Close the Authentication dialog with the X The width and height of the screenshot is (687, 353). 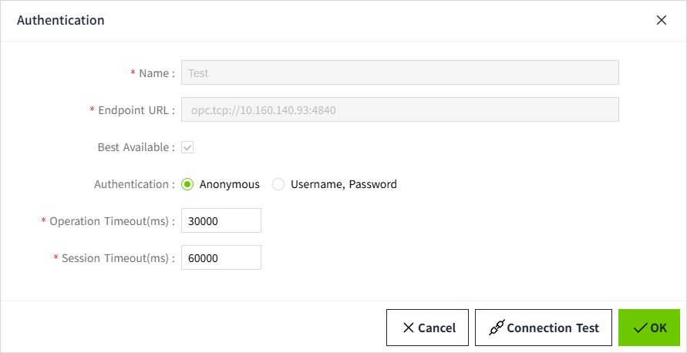click(661, 21)
